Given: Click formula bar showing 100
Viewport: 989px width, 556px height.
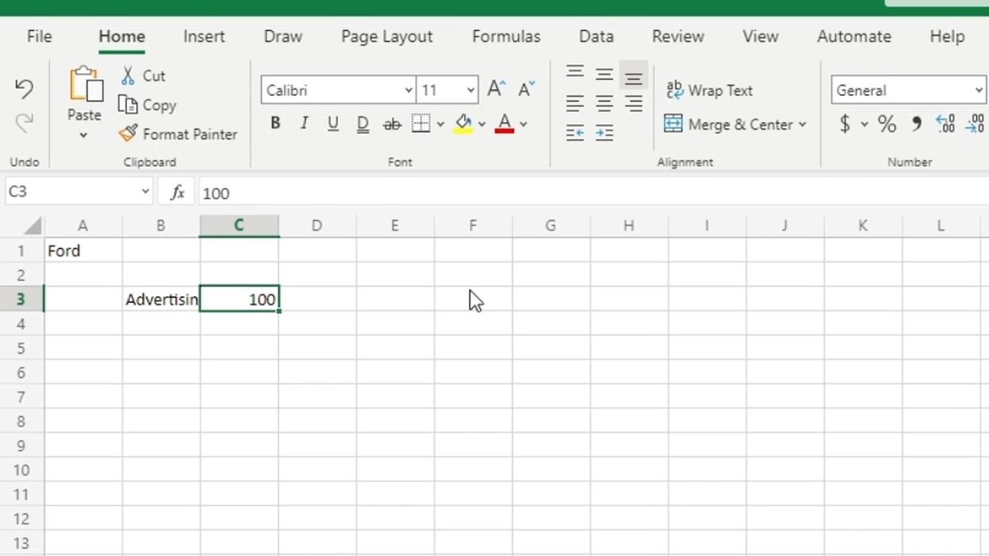Looking at the screenshot, I should [x=593, y=193].
